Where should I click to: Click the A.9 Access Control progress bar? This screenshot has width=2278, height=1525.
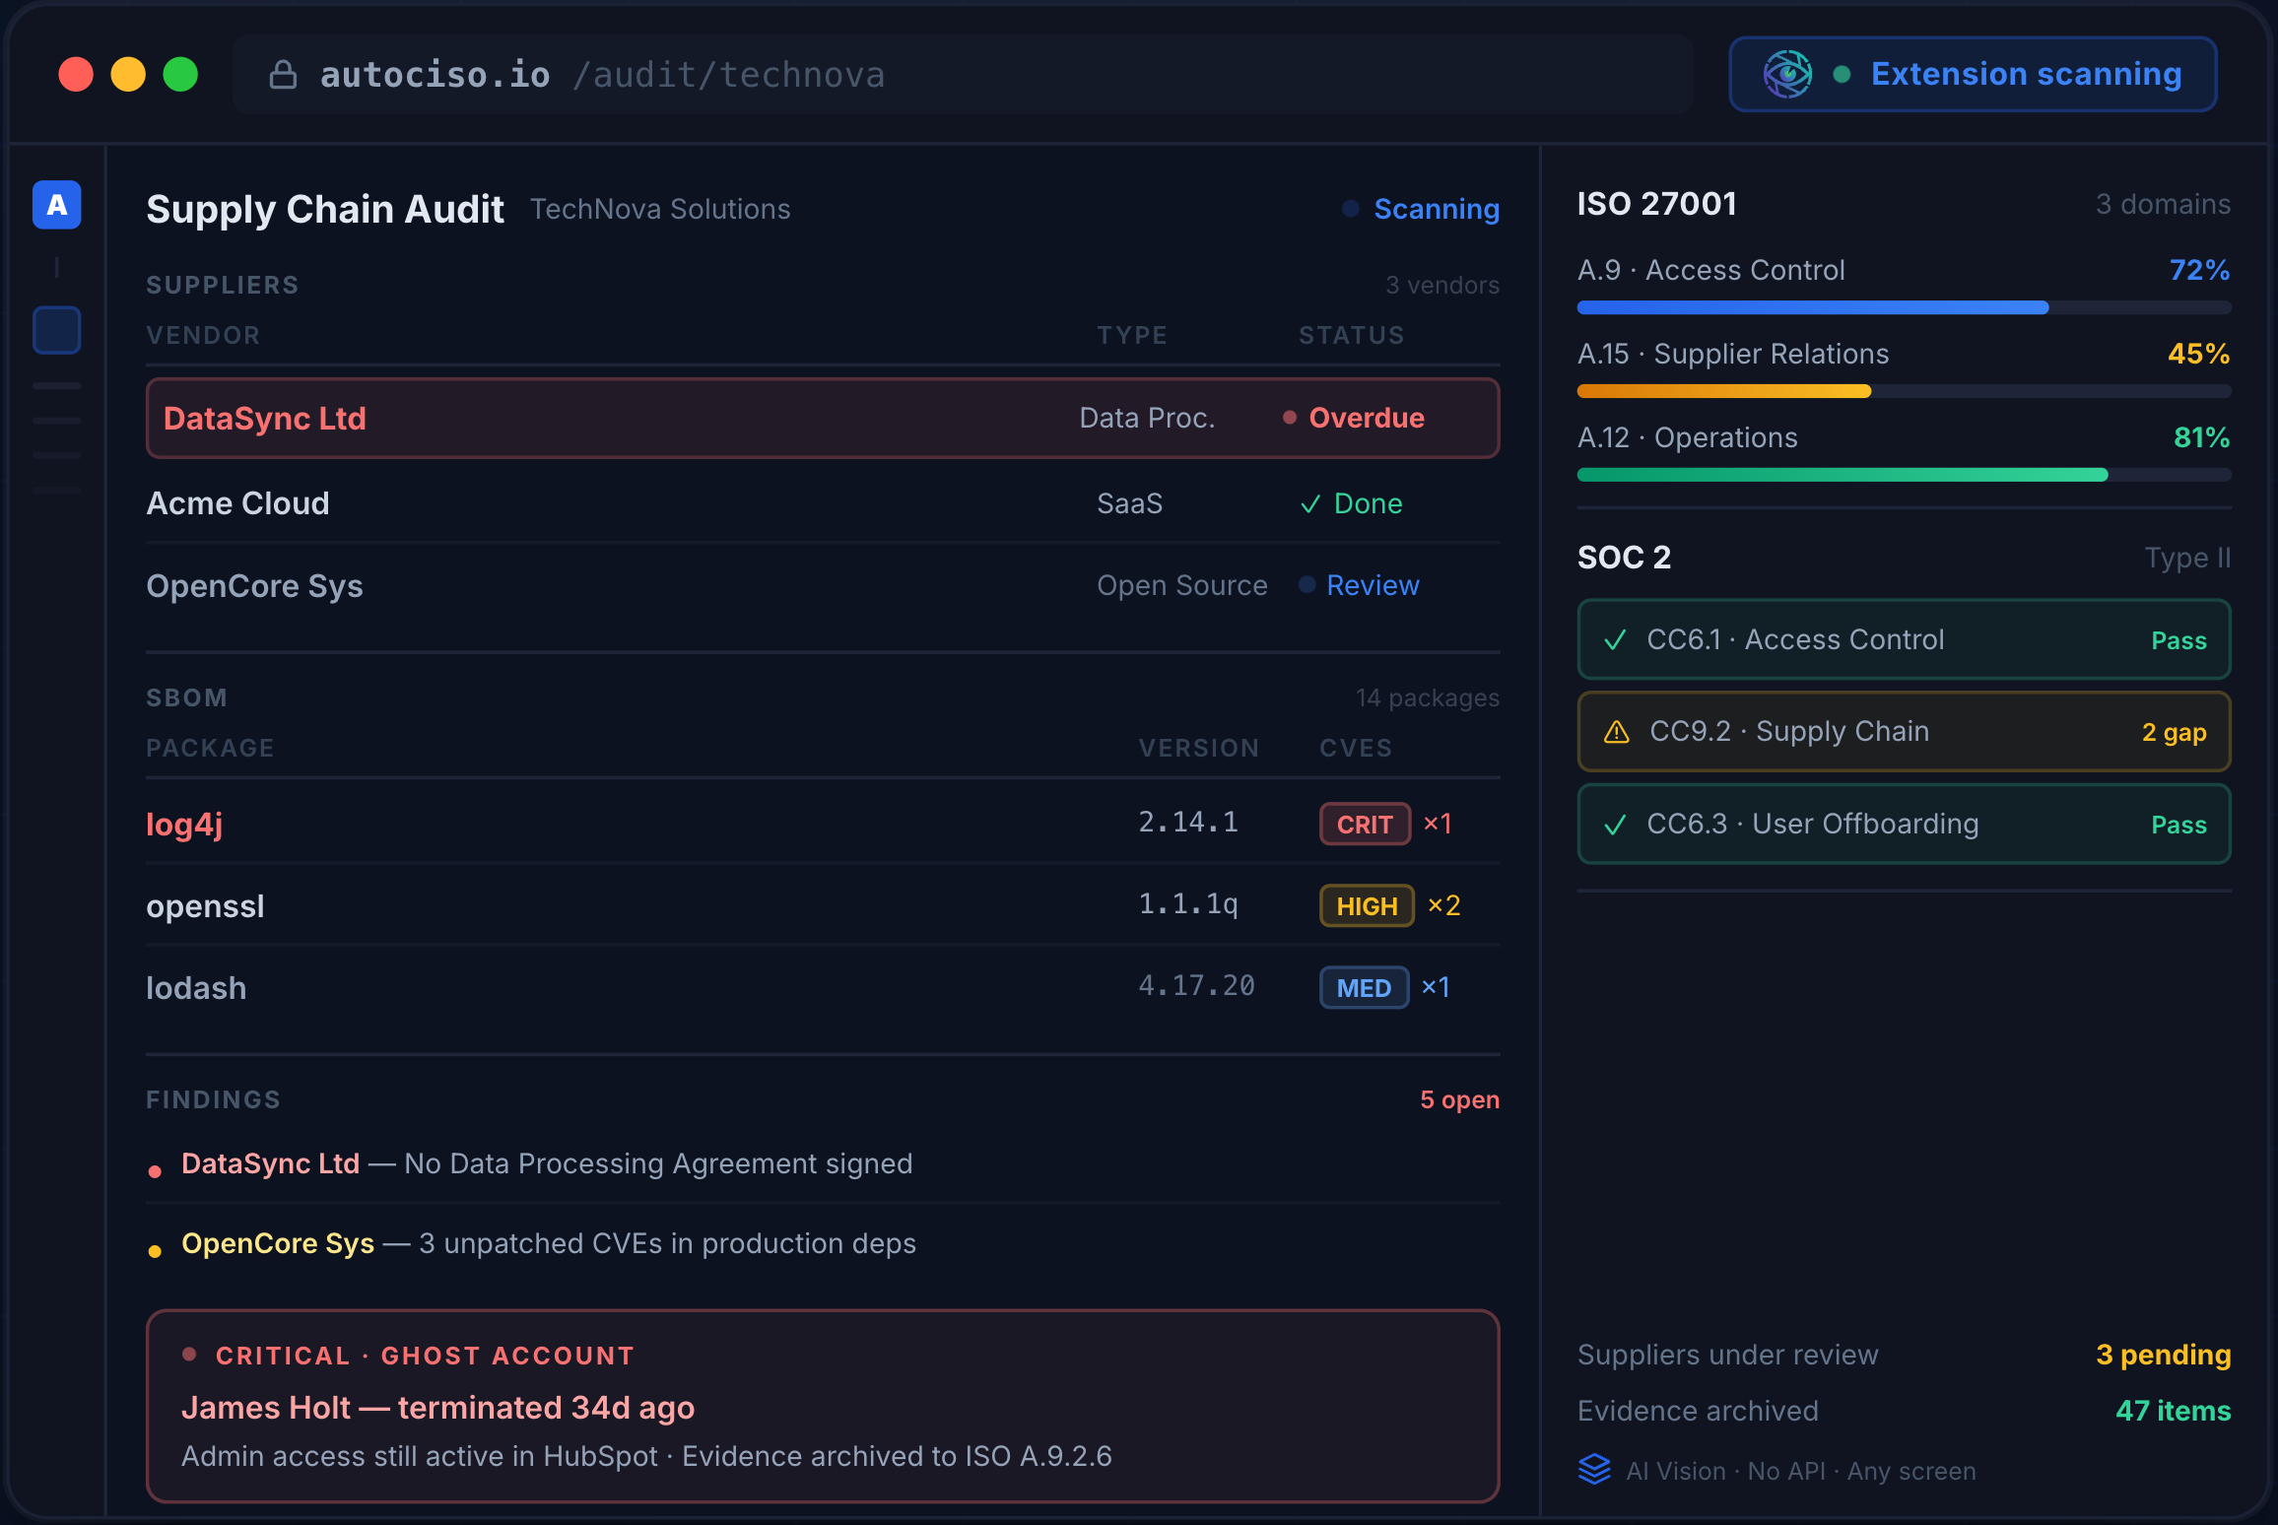tap(1904, 307)
